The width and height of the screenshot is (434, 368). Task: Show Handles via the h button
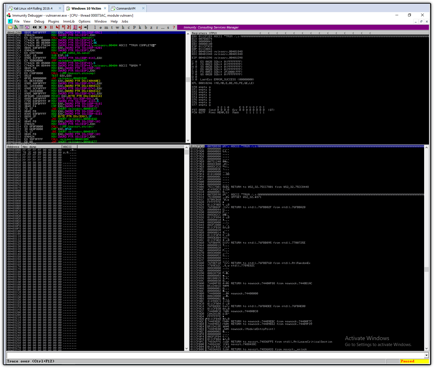(x=123, y=27)
